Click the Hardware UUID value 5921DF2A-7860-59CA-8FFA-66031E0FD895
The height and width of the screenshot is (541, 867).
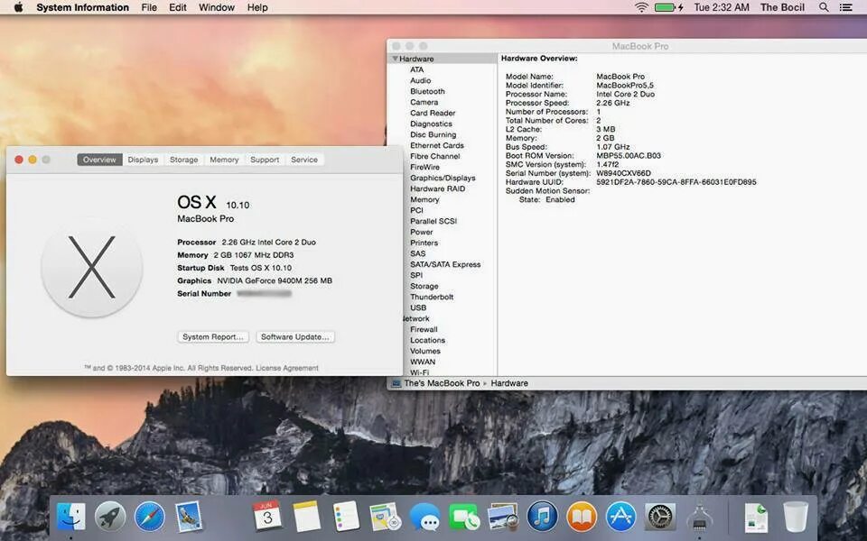676,182
